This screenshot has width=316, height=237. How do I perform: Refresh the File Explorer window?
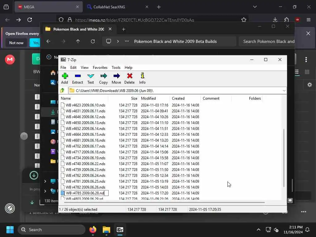pos(93,41)
